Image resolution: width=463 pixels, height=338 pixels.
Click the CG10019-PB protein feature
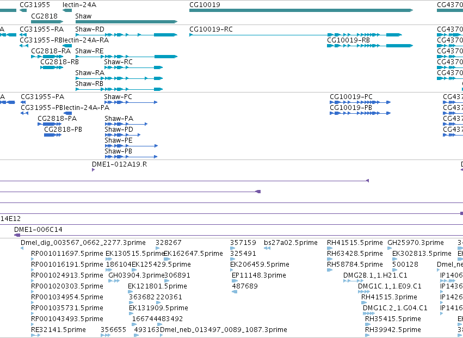click(360, 113)
